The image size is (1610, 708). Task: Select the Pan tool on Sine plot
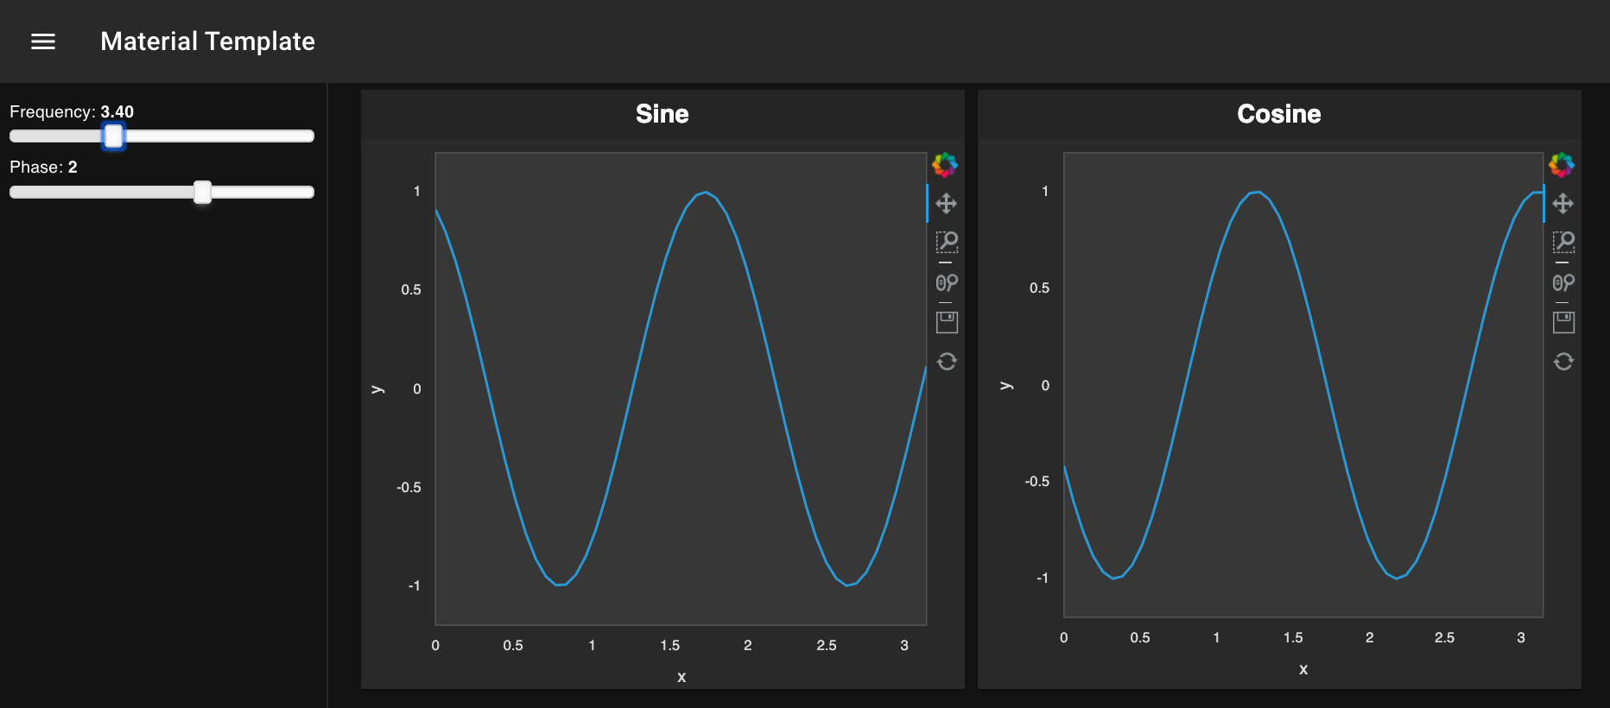pyautogui.click(x=947, y=204)
